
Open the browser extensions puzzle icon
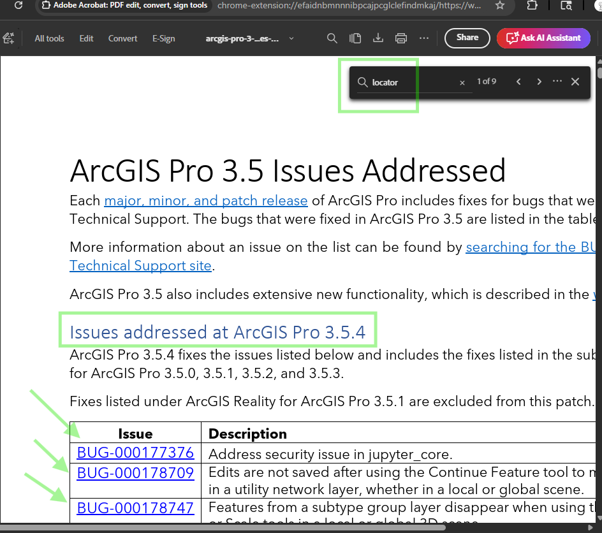point(532,6)
